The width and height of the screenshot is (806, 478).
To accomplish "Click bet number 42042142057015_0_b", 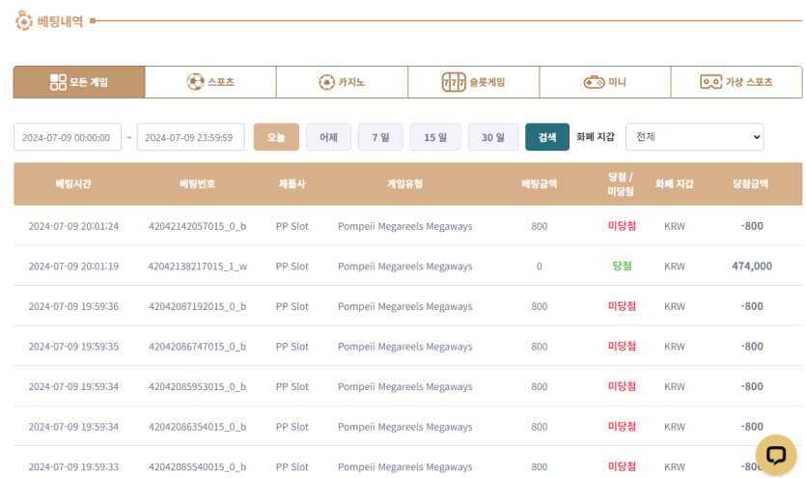I will [197, 226].
